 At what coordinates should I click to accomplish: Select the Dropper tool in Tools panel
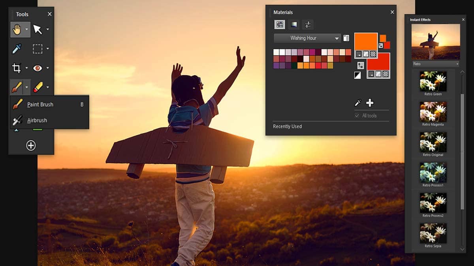coord(17,49)
